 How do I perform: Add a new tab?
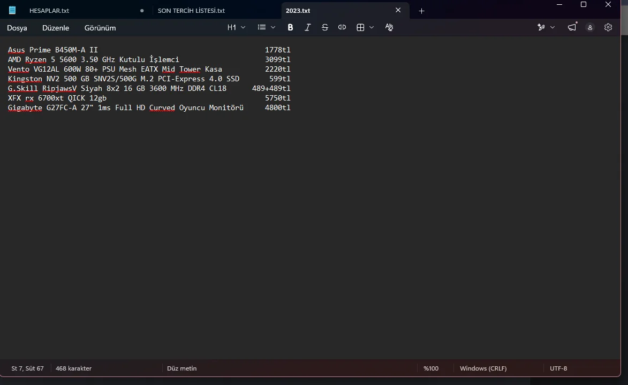point(421,11)
